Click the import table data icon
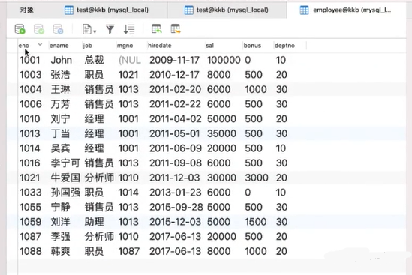This screenshot has width=412, height=275. tap(157, 29)
